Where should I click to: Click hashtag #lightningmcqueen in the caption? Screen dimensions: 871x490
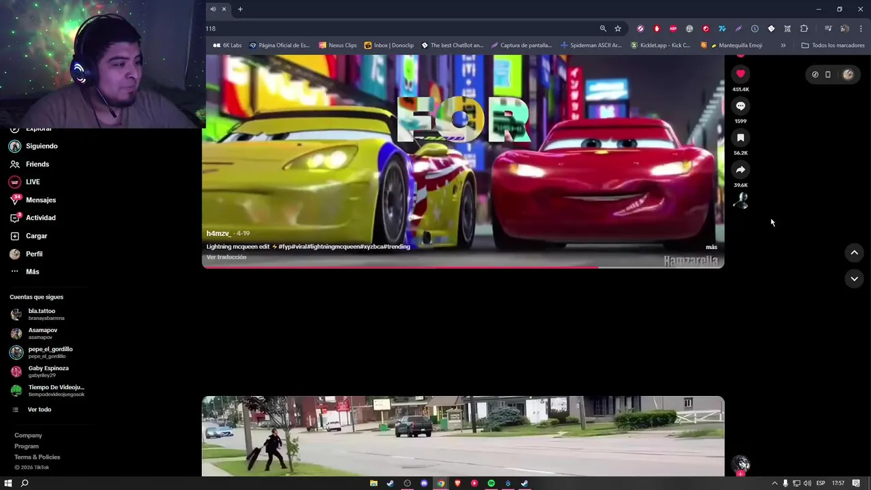click(x=334, y=247)
